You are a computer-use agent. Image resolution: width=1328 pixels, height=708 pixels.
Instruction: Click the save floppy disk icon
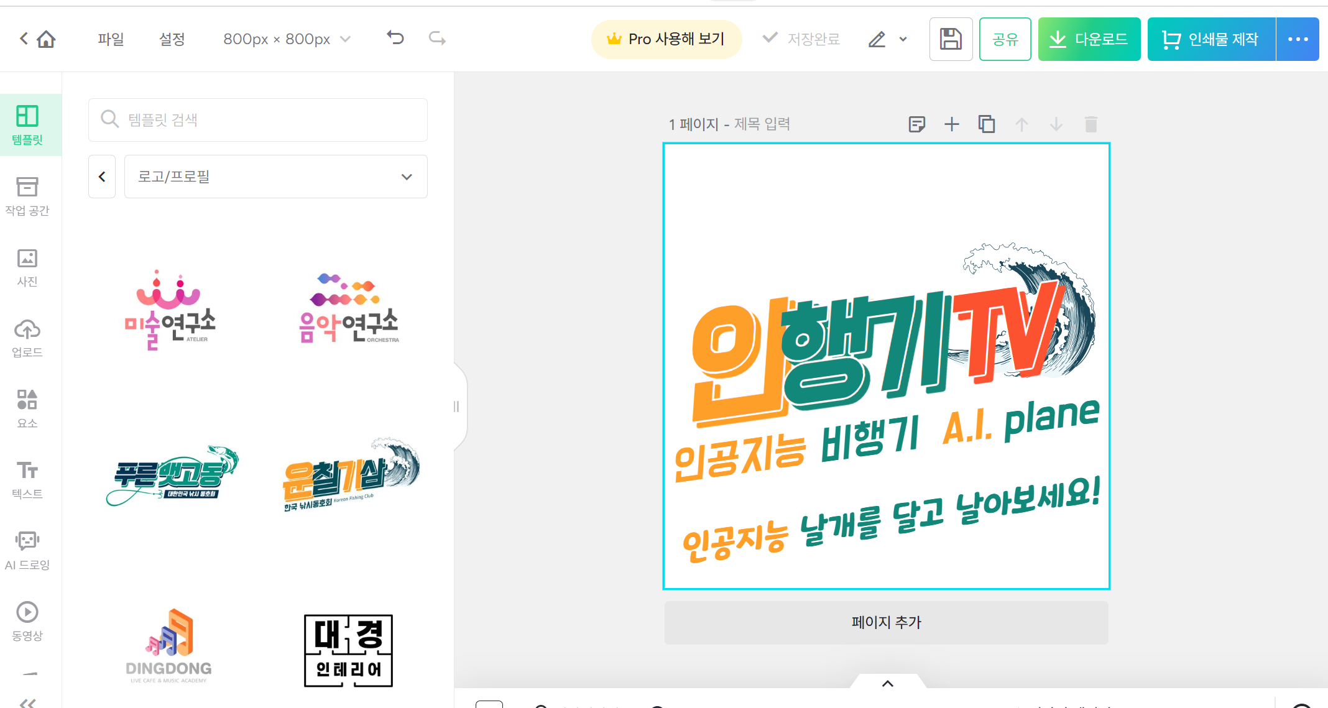[950, 39]
